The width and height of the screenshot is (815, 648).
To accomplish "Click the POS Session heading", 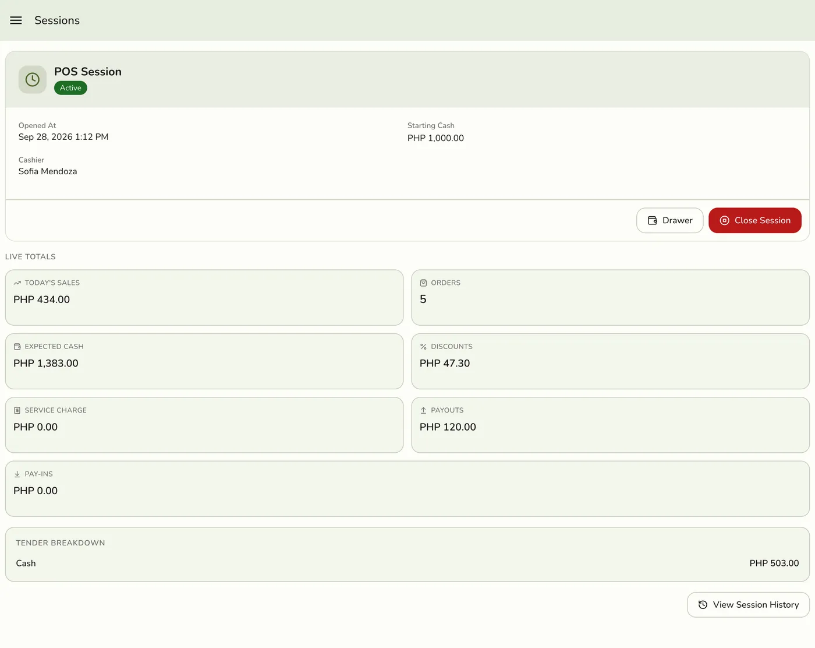I will point(88,72).
